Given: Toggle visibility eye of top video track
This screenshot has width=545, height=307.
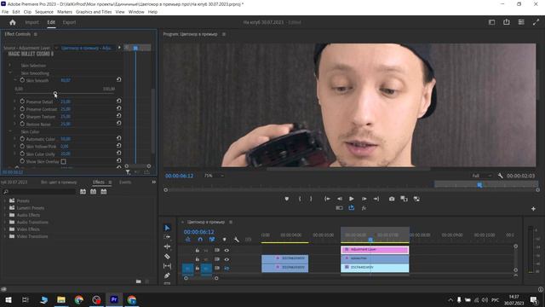Looking at the screenshot, I should click(x=227, y=250).
